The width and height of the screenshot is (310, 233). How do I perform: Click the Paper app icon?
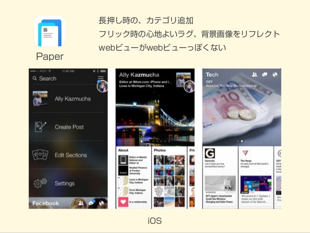tap(50, 31)
